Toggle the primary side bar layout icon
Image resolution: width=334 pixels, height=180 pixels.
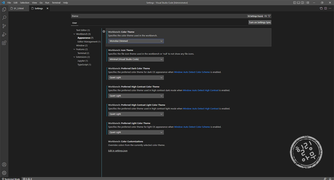295,3
